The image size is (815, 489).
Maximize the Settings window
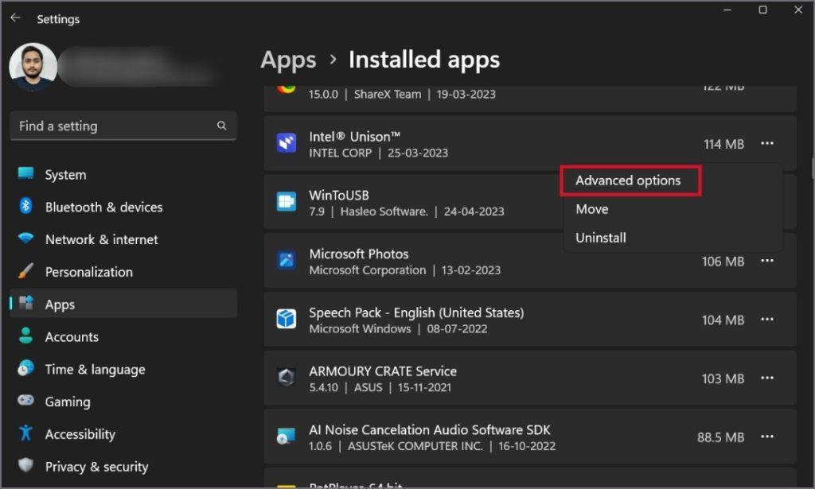[x=762, y=10]
